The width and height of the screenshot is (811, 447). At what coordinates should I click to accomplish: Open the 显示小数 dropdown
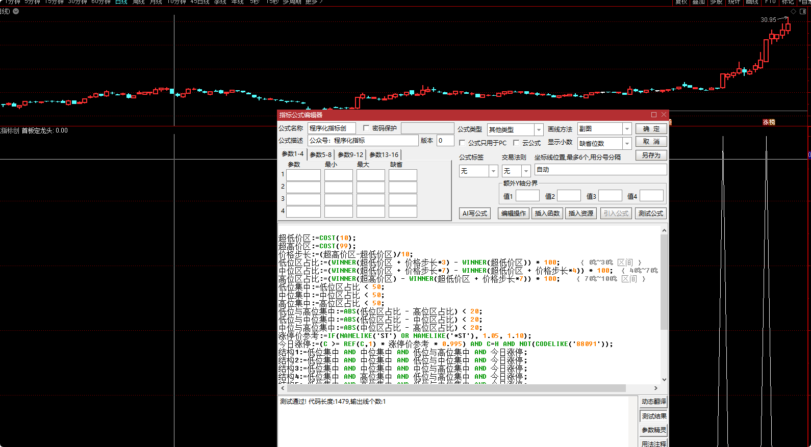tap(627, 144)
